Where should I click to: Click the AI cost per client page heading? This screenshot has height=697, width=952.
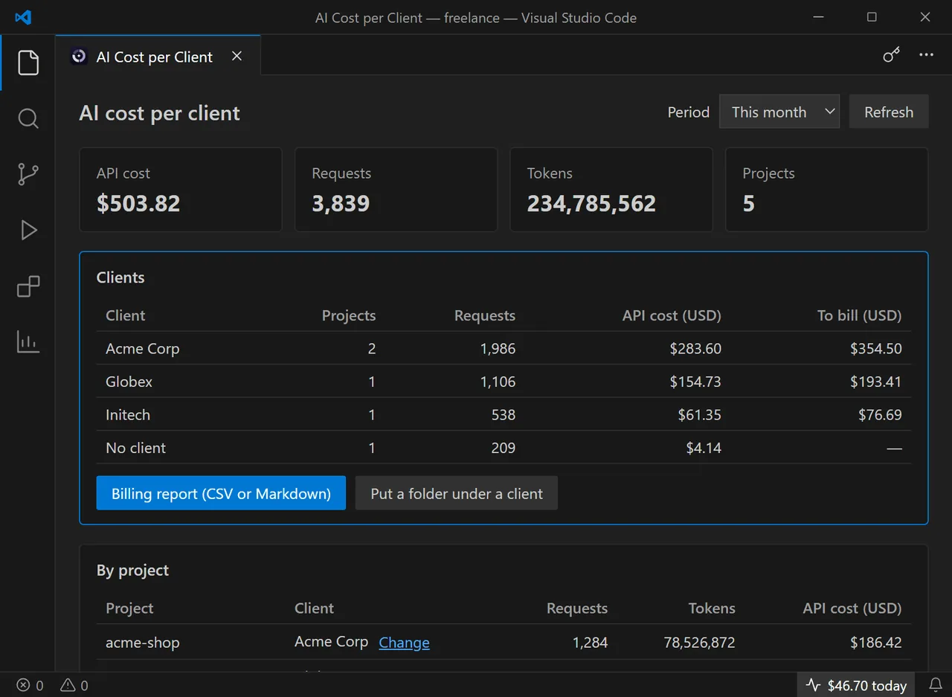click(160, 113)
